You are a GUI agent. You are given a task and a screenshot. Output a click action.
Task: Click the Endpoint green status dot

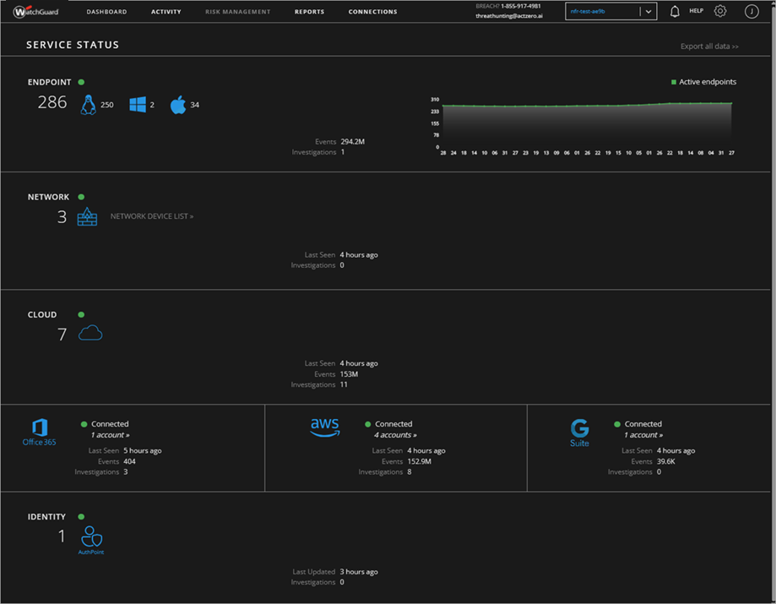pos(81,82)
